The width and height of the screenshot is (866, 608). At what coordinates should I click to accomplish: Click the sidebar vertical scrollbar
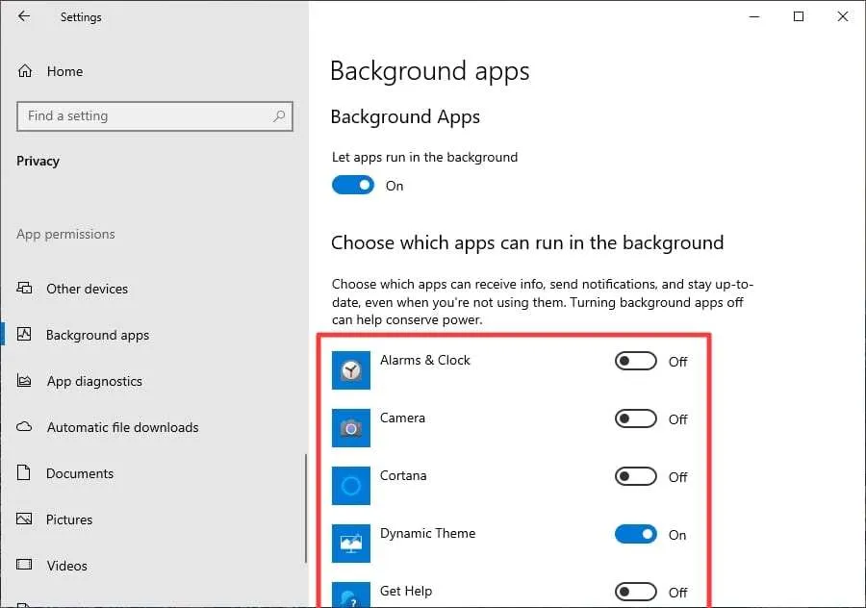(x=305, y=508)
